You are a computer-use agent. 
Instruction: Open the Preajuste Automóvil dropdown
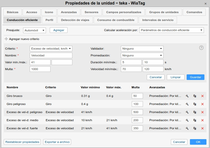point(34,30)
